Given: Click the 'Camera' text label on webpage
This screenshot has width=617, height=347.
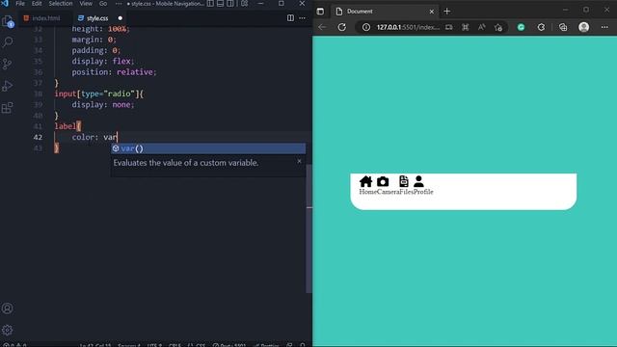Looking at the screenshot, I should [x=388, y=192].
